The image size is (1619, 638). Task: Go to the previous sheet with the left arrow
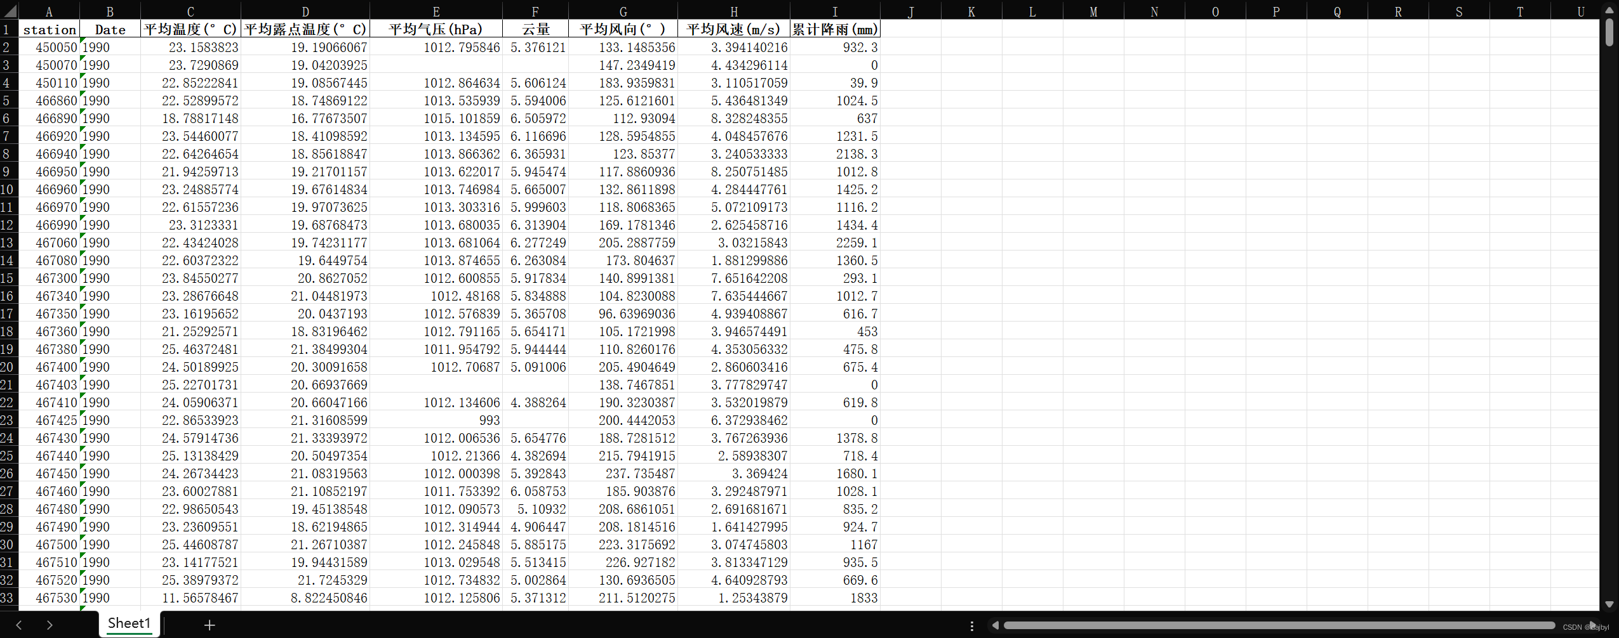click(x=19, y=625)
